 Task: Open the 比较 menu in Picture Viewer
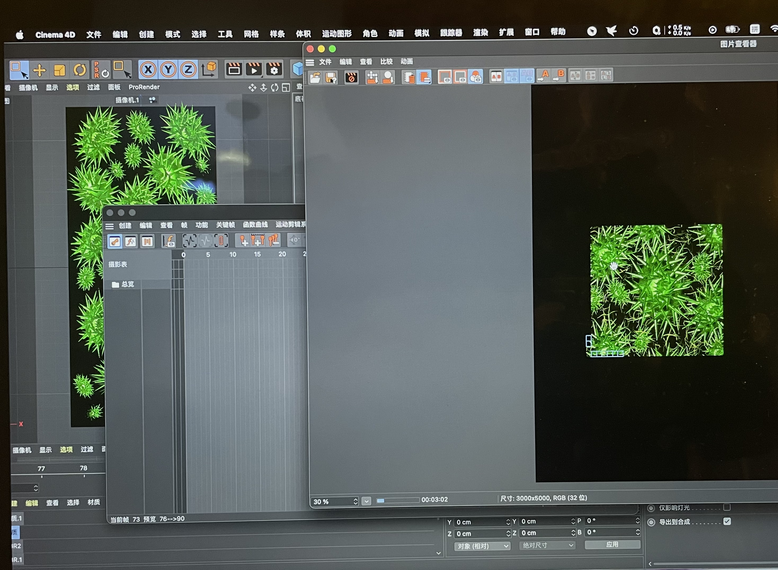(x=386, y=61)
